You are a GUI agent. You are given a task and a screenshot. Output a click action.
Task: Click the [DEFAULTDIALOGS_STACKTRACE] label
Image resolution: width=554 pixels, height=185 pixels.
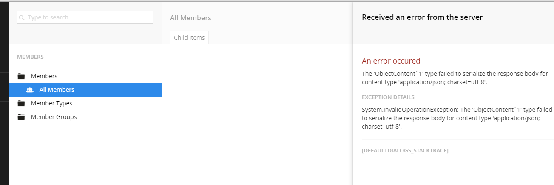pyautogui.click(x=405, y=150)
